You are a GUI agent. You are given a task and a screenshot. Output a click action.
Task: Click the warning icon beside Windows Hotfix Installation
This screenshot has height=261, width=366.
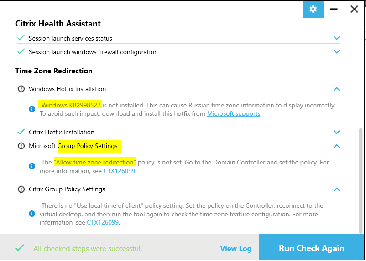21,89
